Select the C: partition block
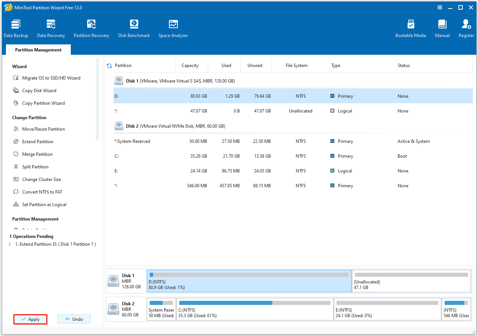Viewport: 478px width, 336px height. pyautogui.click(x=255, y=309)
